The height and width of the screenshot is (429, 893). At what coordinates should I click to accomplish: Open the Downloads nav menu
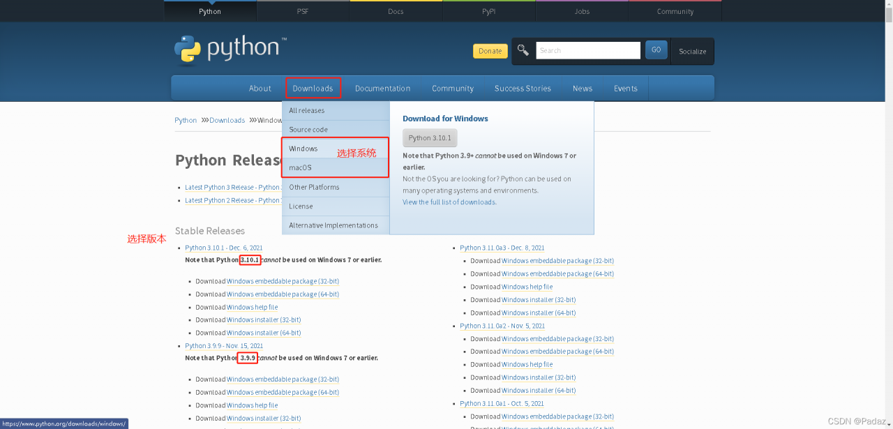[x=313, y=89]
